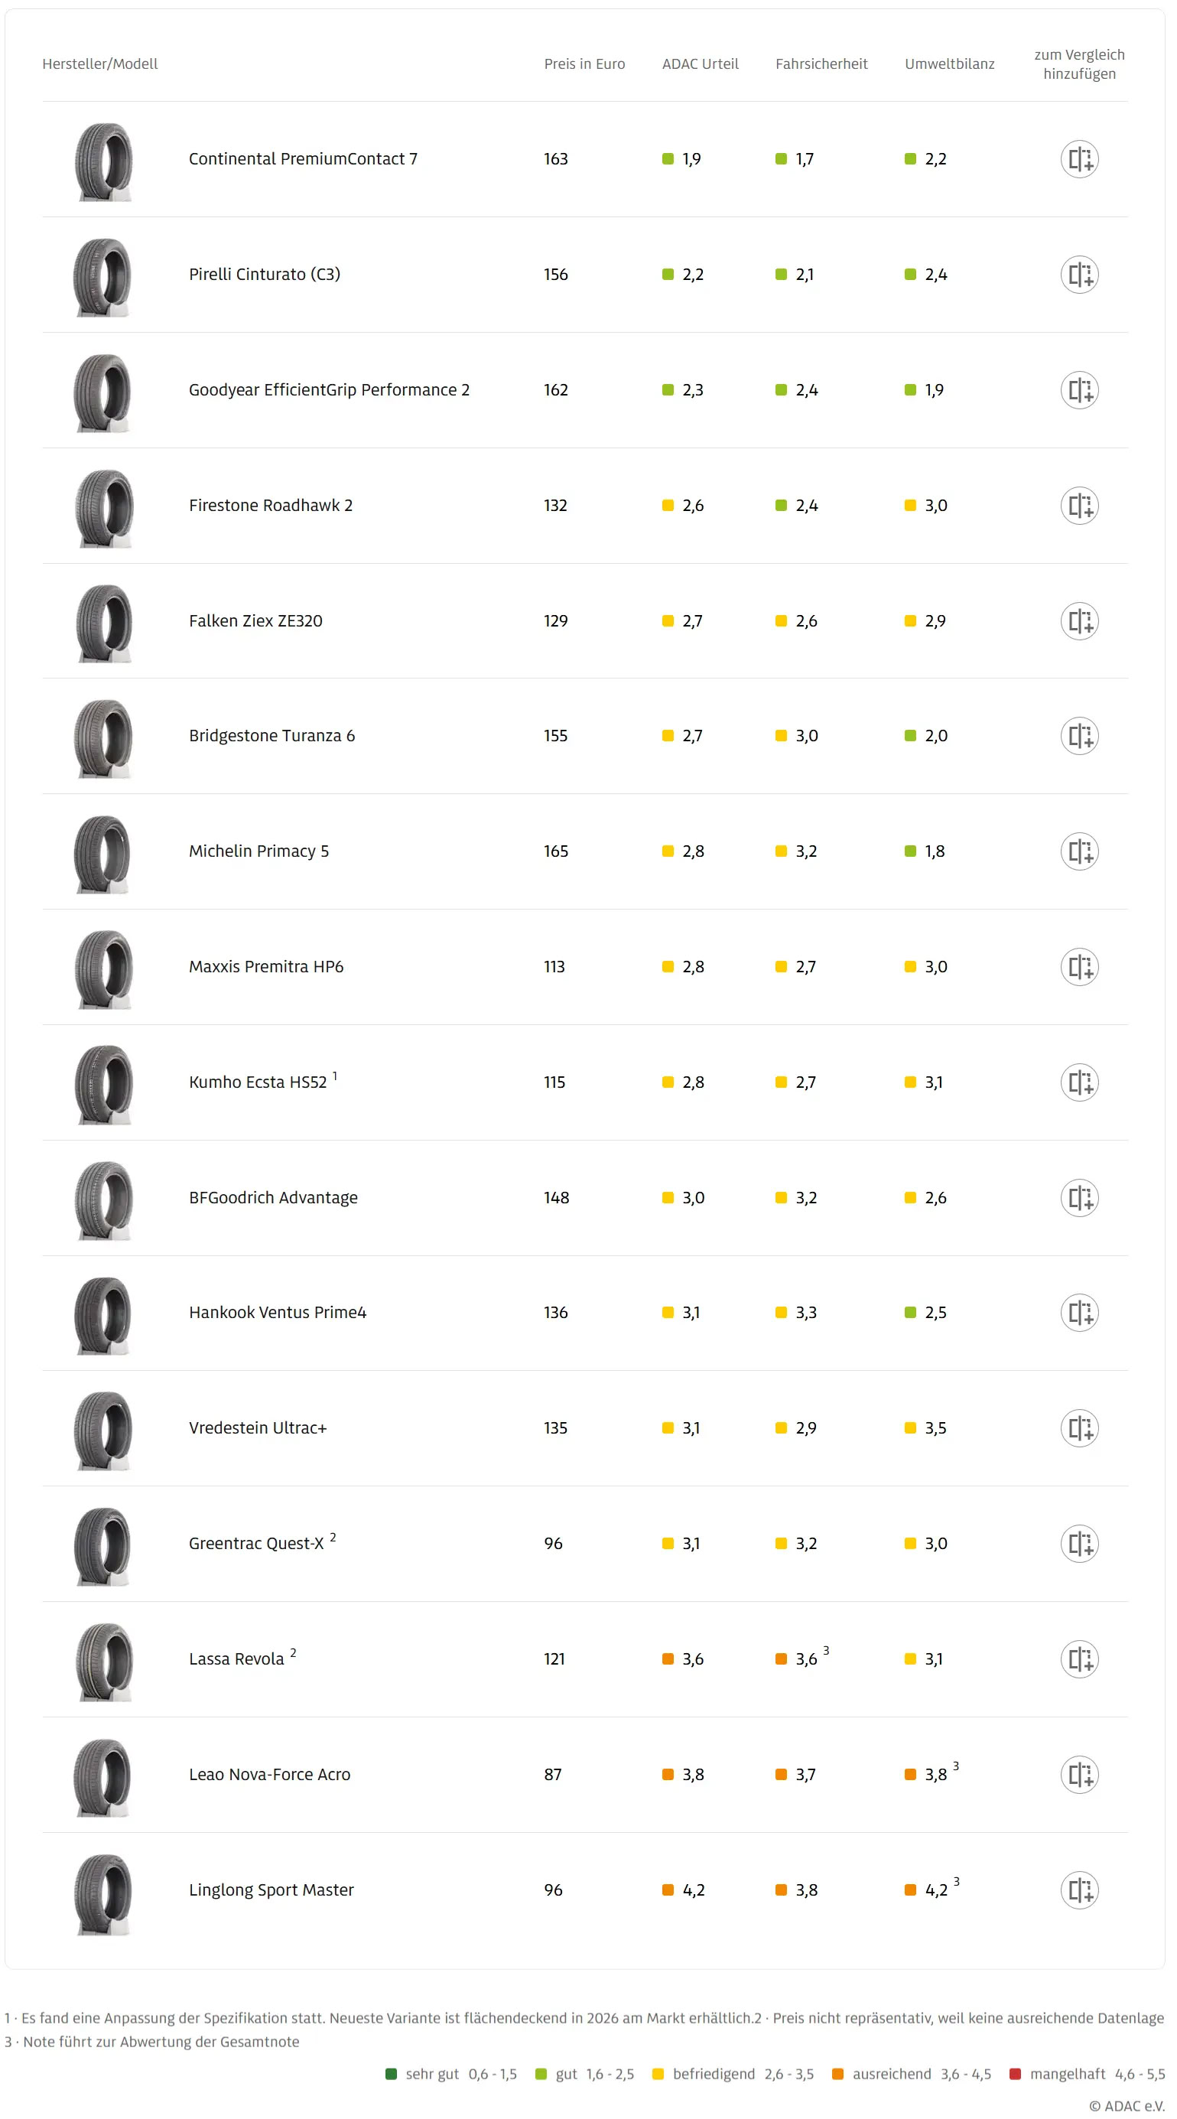1177x2119 pixels.
Task: Add Continental PremiumContact 7 to comparison
Action: 1078,159
